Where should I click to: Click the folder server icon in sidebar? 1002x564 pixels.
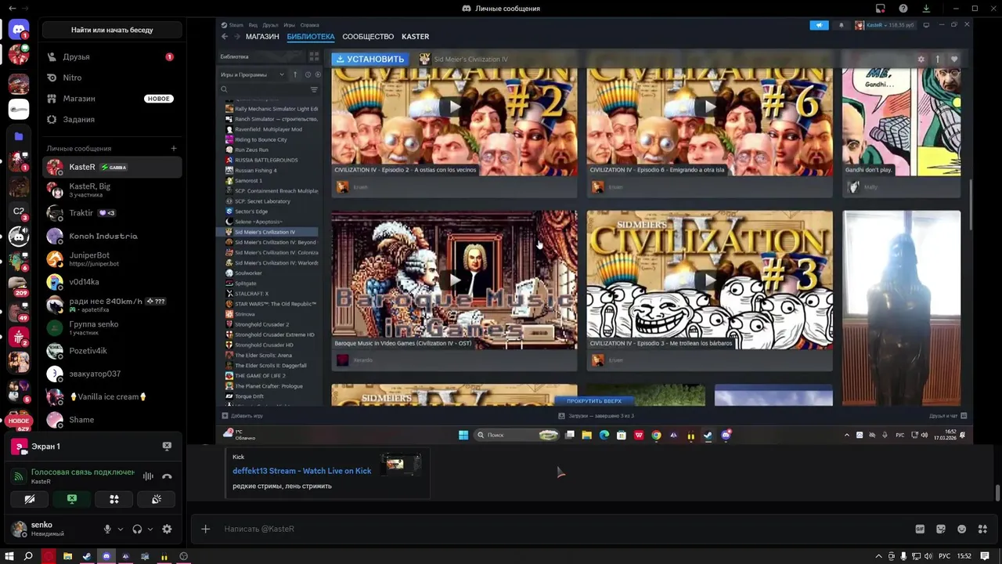click(x=19, y=136)
